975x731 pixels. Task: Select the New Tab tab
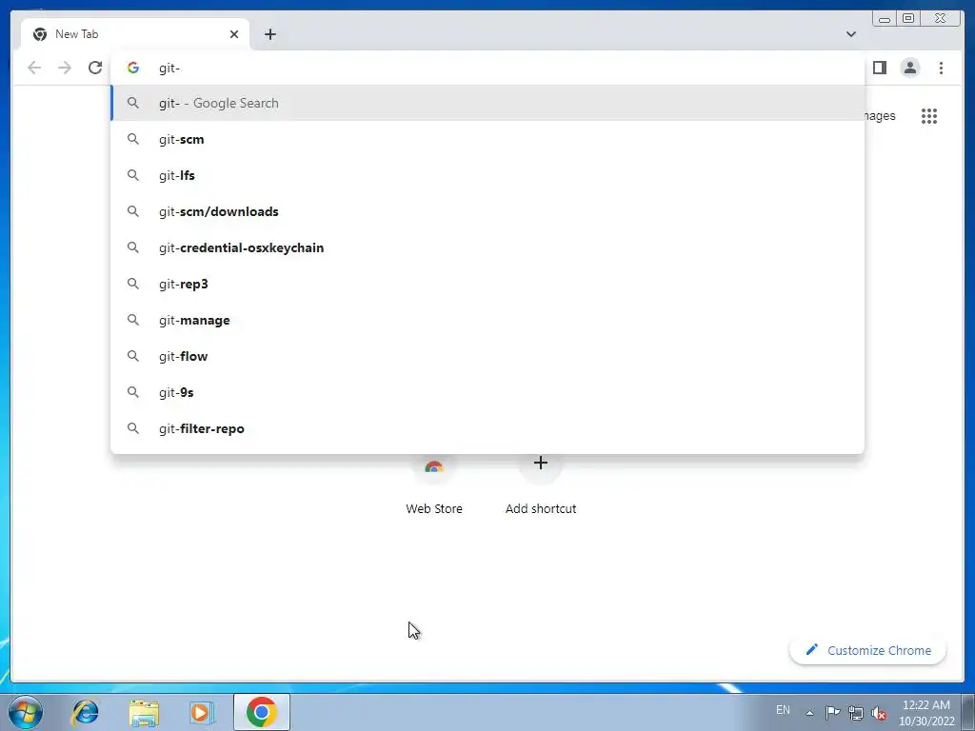click(135, 34)
